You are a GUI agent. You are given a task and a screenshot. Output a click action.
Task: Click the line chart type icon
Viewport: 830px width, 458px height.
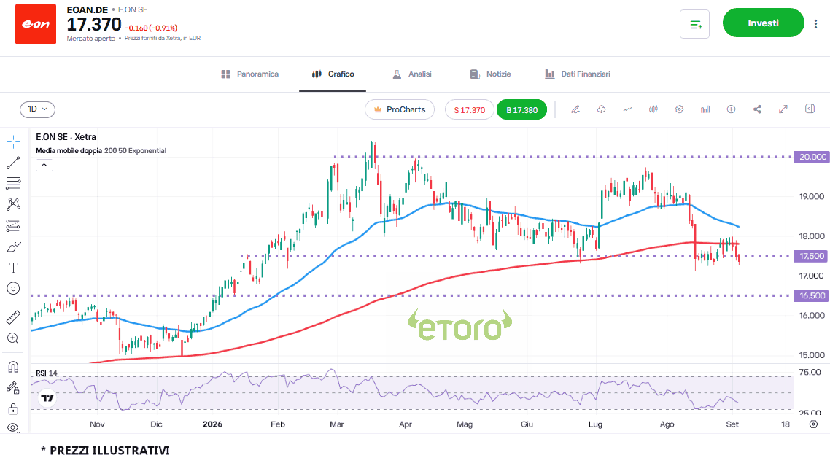click(x=627, y=109)
